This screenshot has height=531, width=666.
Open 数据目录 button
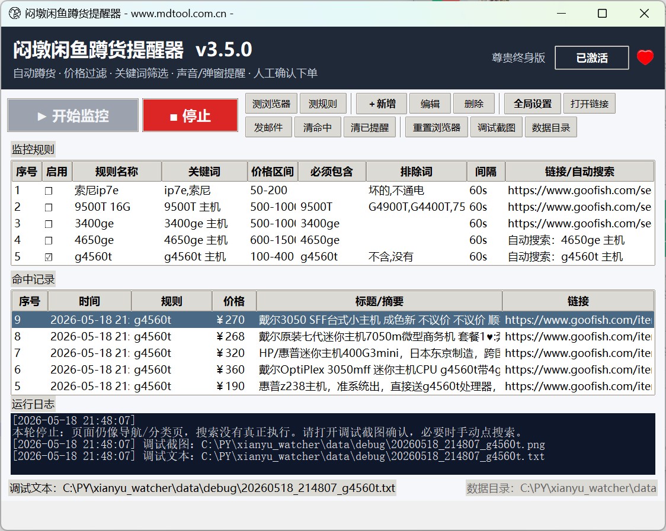[551, 127]
